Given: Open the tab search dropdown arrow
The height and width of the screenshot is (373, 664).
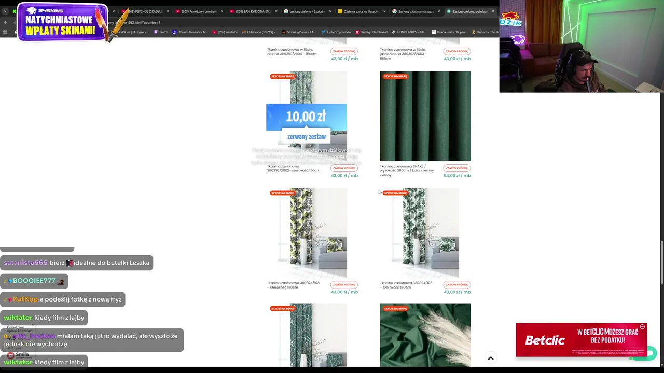Looking at the screenshot, I should (5, 11).
